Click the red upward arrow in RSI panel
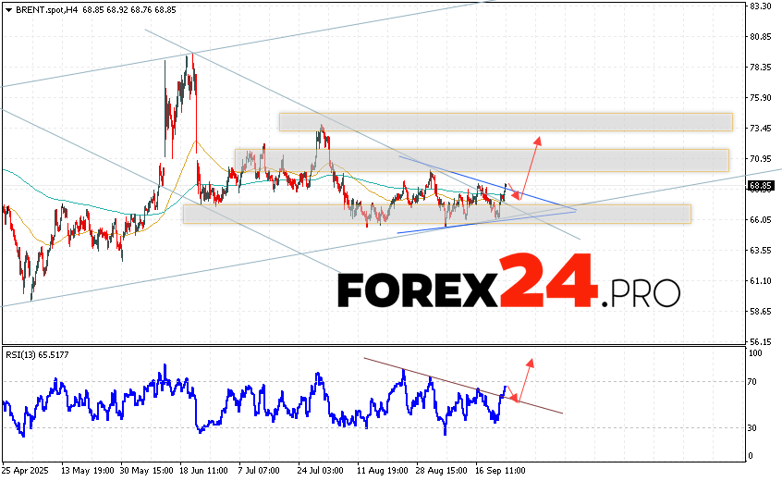 [524, 377]
